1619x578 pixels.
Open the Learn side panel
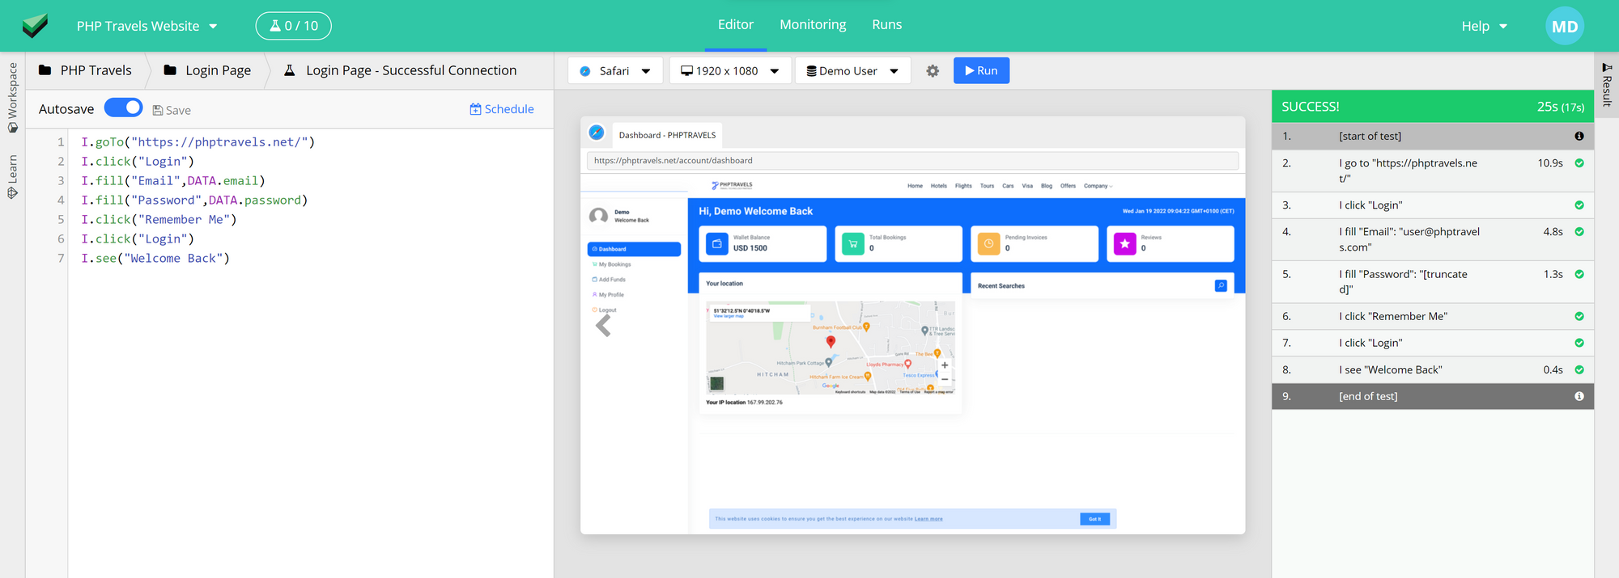(x=12, y=176)
